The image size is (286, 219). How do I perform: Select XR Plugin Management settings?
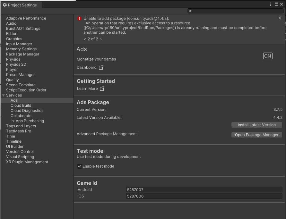pyautogui.click(x=27, y=162)
